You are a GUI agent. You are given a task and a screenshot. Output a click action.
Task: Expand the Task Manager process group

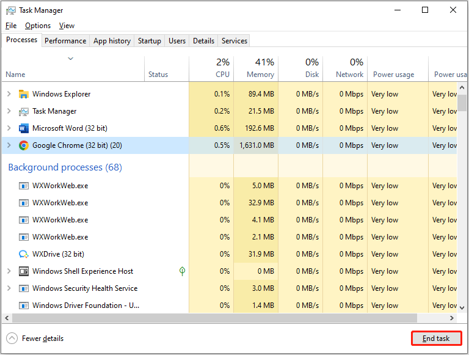pyautogui.click(x=9, y=111)
